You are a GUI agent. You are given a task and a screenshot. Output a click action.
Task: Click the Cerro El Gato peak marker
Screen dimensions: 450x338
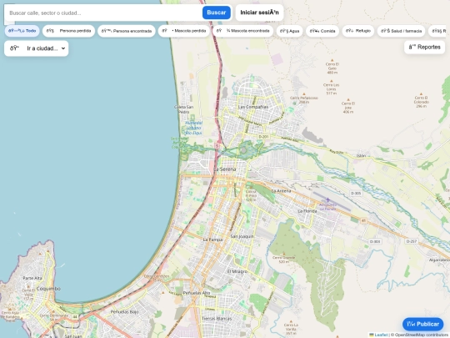332,61
